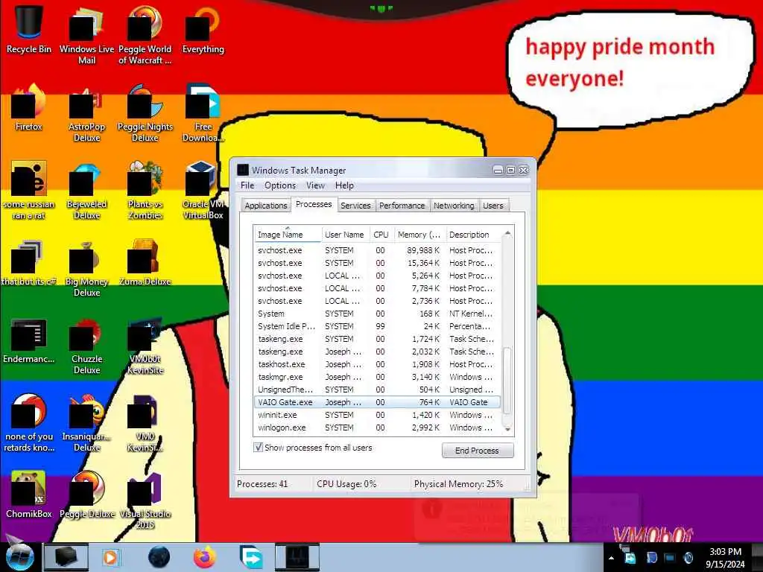This screenshot has width=763, height=572.
Task: Select the ChomikBox desktop icon
Action: [x=29, y=495]
